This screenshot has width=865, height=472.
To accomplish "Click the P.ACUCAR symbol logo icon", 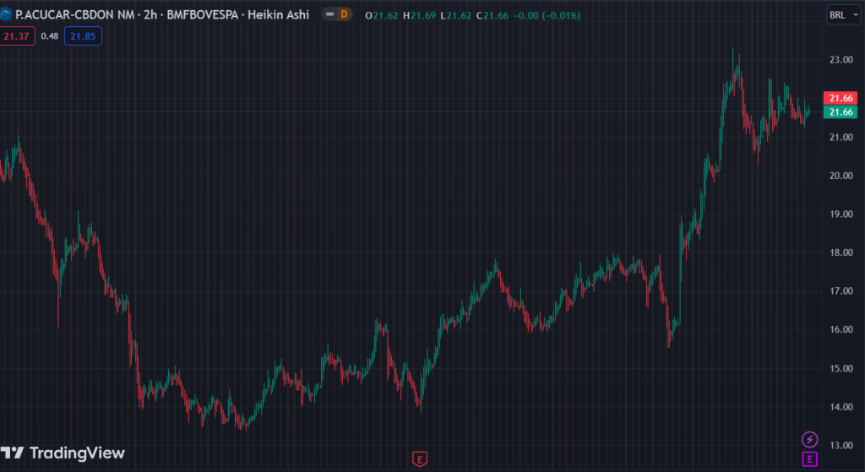I will (6, 15).
